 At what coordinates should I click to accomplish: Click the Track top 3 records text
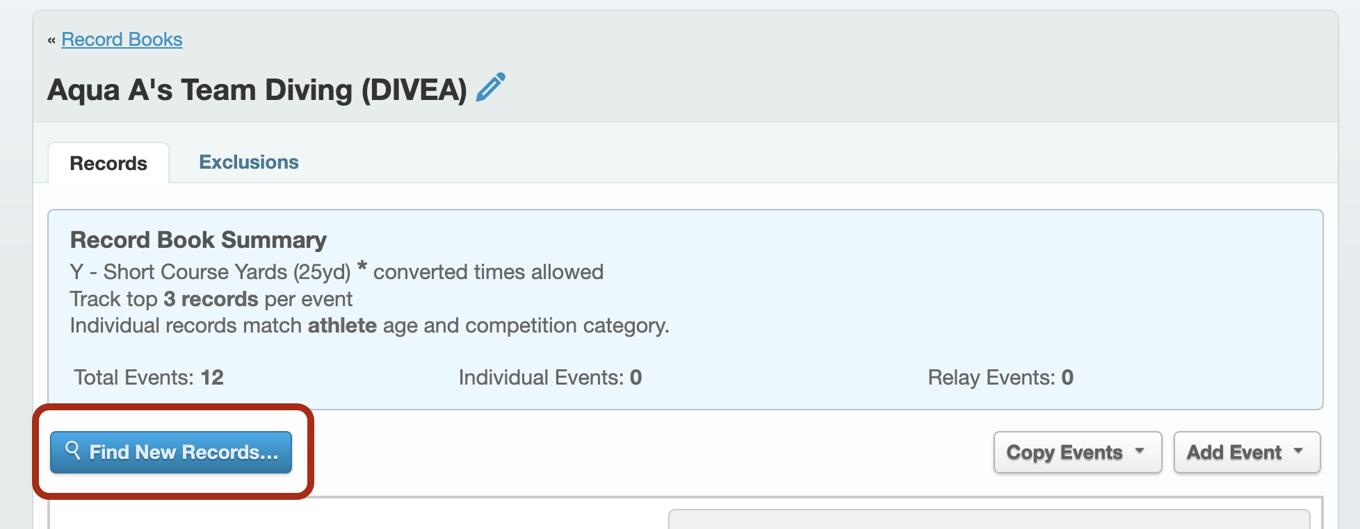(211, 299)
